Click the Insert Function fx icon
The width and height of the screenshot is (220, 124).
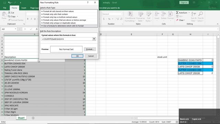click(x=37, y=29)
